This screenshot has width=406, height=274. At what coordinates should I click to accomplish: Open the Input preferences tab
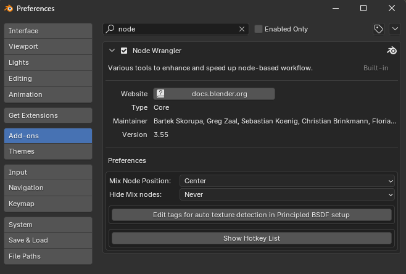click(x=48, y=172)
